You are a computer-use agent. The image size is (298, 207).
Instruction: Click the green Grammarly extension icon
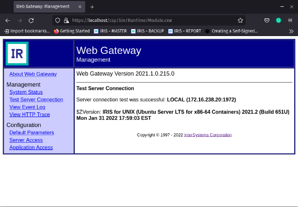coord(279,20)
